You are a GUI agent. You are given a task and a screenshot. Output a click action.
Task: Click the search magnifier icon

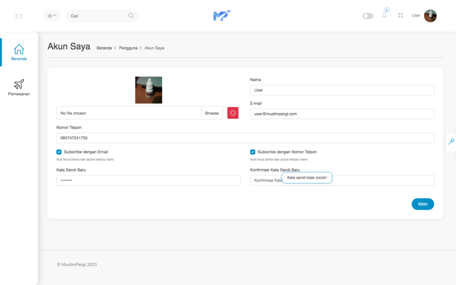(131, 16)
